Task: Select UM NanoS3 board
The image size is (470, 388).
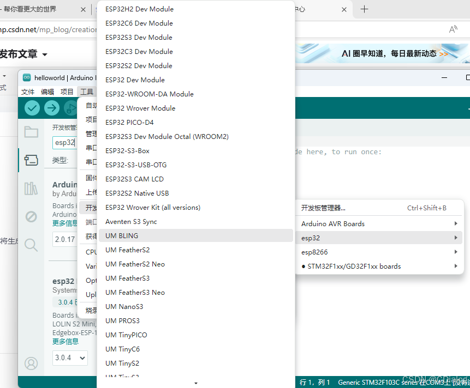Action: tap(196, 307)
